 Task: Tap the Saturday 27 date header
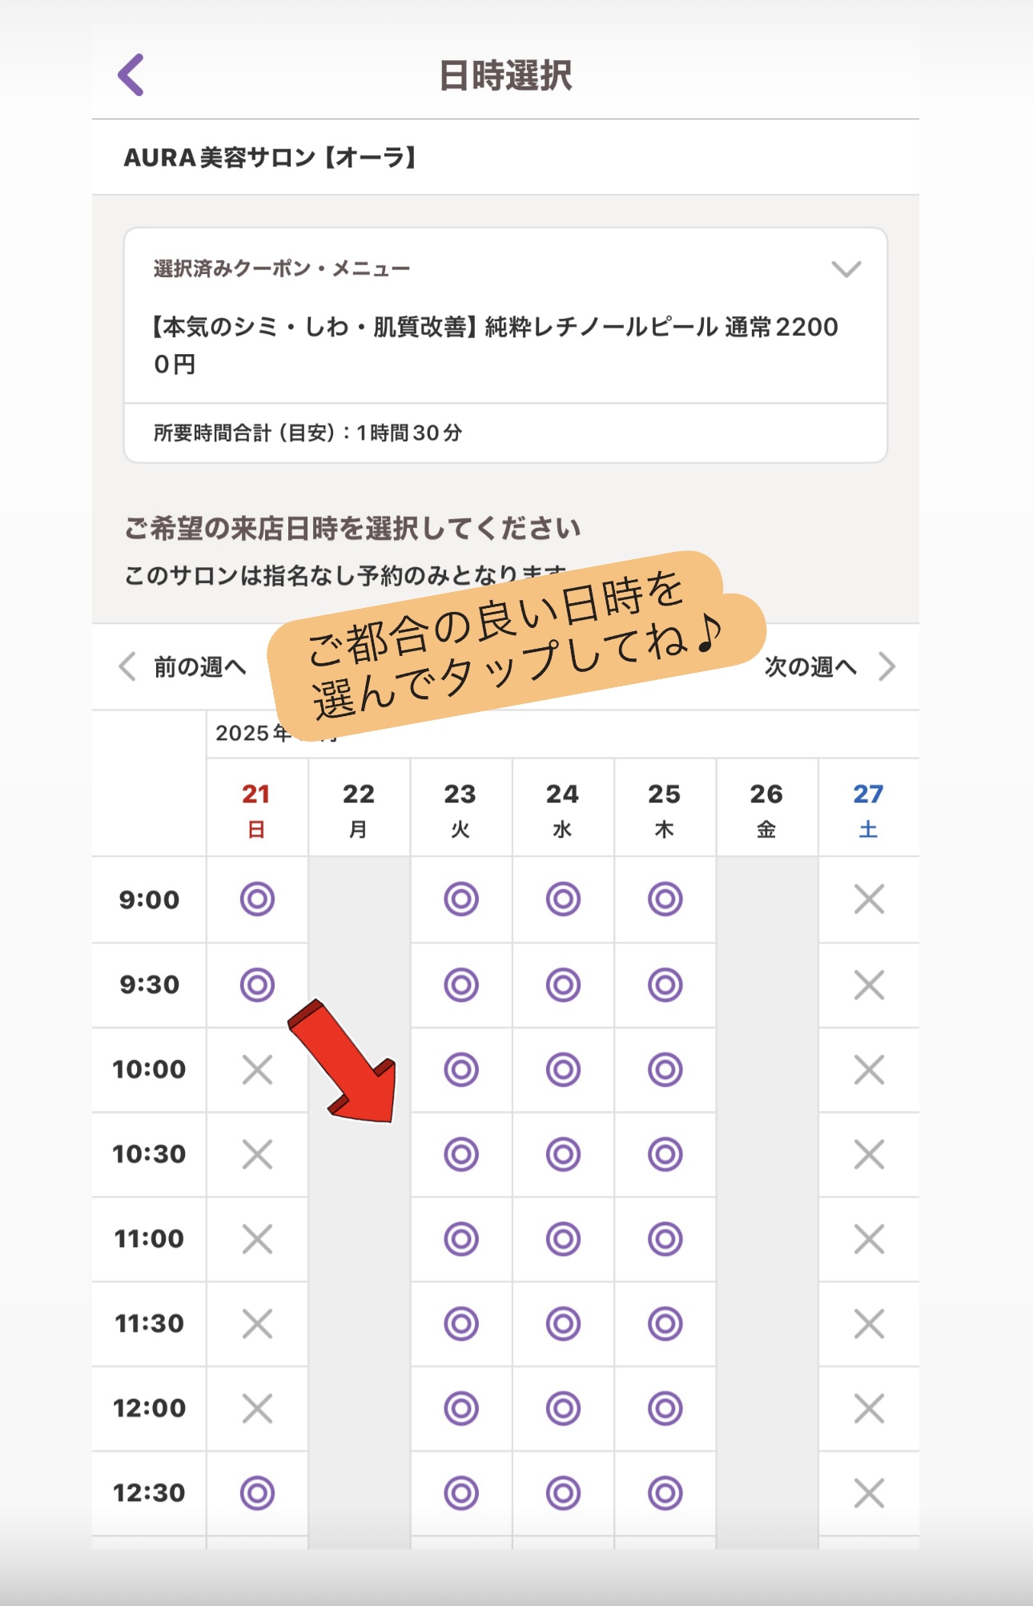868,807
